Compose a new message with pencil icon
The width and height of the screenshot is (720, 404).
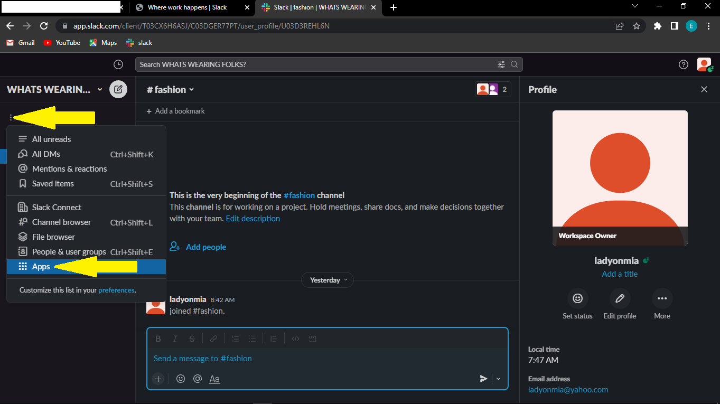tap(118, 89)
